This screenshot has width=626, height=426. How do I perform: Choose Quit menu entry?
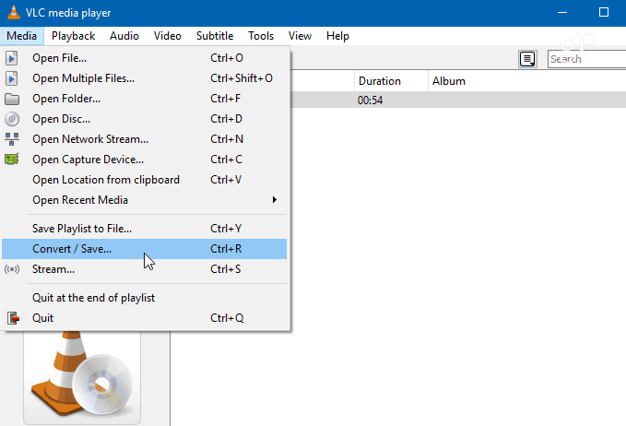[x=145, y=318]
